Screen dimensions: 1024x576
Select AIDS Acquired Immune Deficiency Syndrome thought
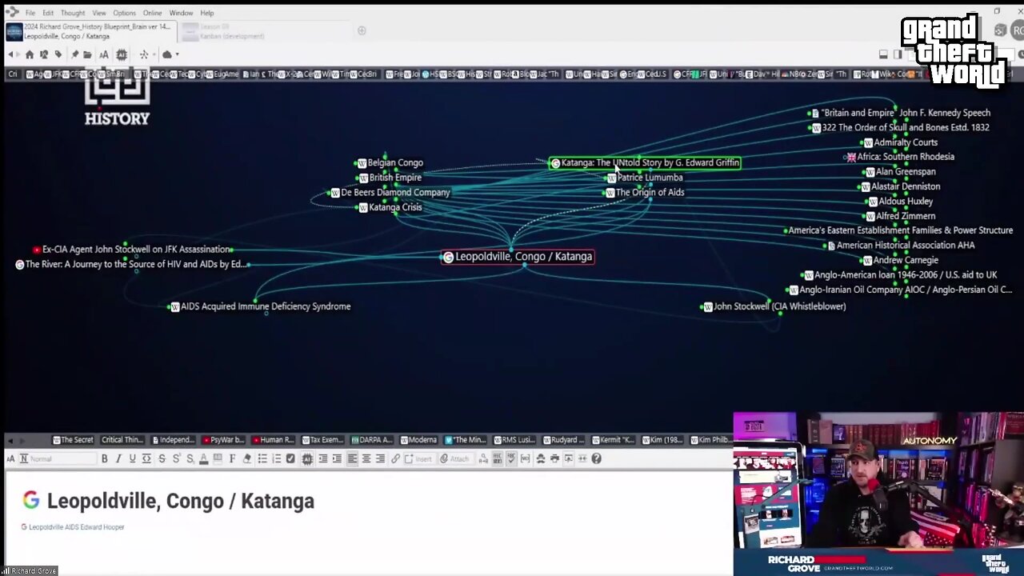266,306
